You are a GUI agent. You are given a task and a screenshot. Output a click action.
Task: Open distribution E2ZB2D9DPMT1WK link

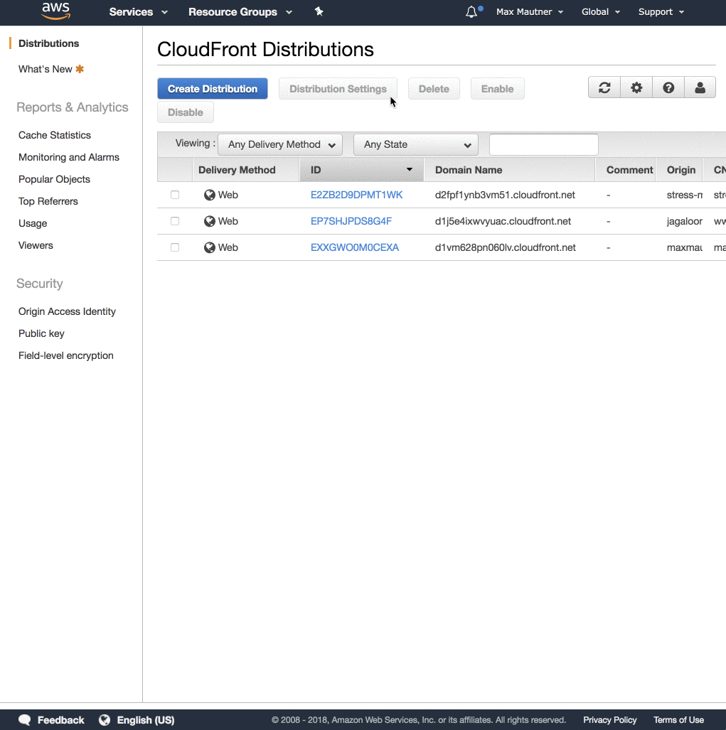[356, 195]
